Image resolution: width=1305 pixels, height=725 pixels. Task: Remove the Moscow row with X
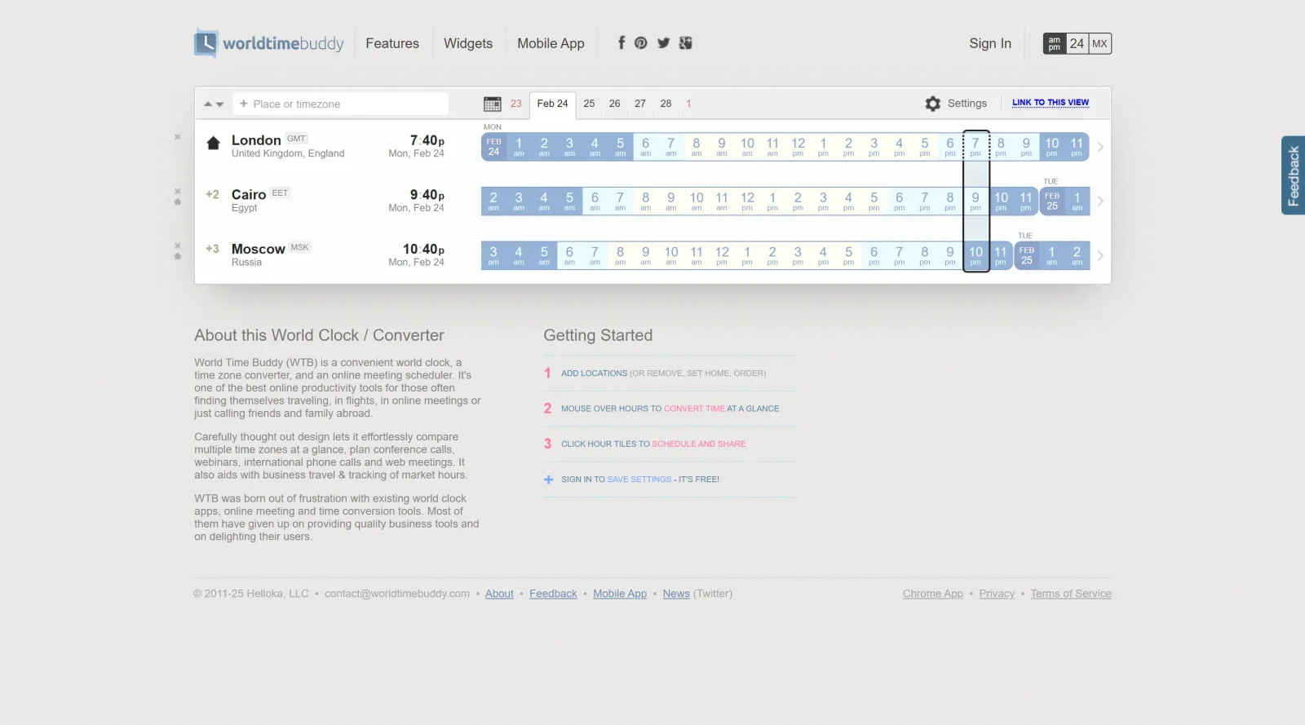coord(177,245)
